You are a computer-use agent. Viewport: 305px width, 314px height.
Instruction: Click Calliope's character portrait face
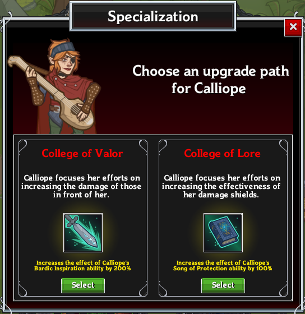tap(67, 63)
